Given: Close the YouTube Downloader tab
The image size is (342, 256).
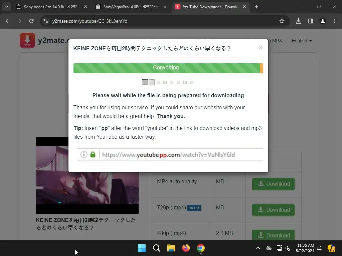Looking at the screenshot, I should [244, 7].
